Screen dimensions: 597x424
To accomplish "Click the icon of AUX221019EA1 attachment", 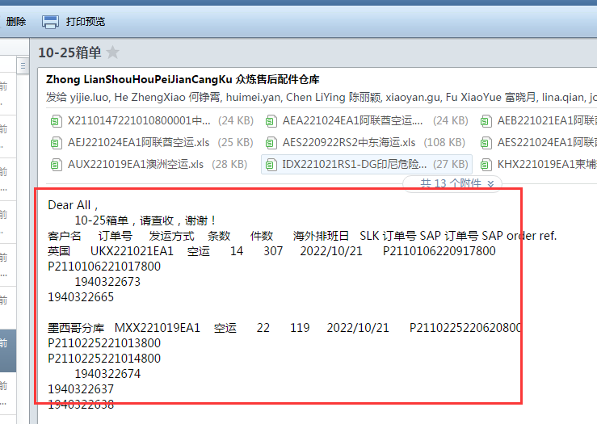I will pyautogui.click(x=56, y=165).
